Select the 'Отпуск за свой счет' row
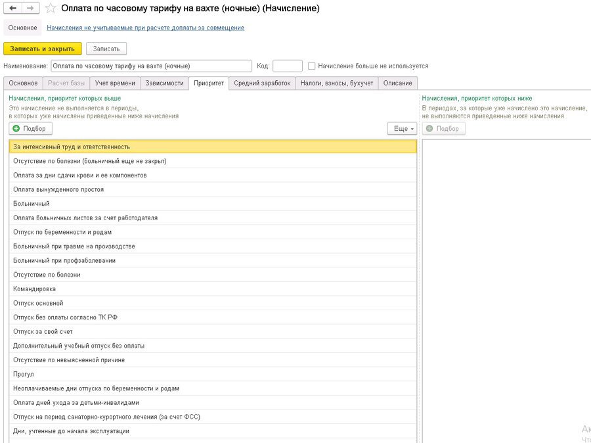591x443 pixels. pos(213,332)
